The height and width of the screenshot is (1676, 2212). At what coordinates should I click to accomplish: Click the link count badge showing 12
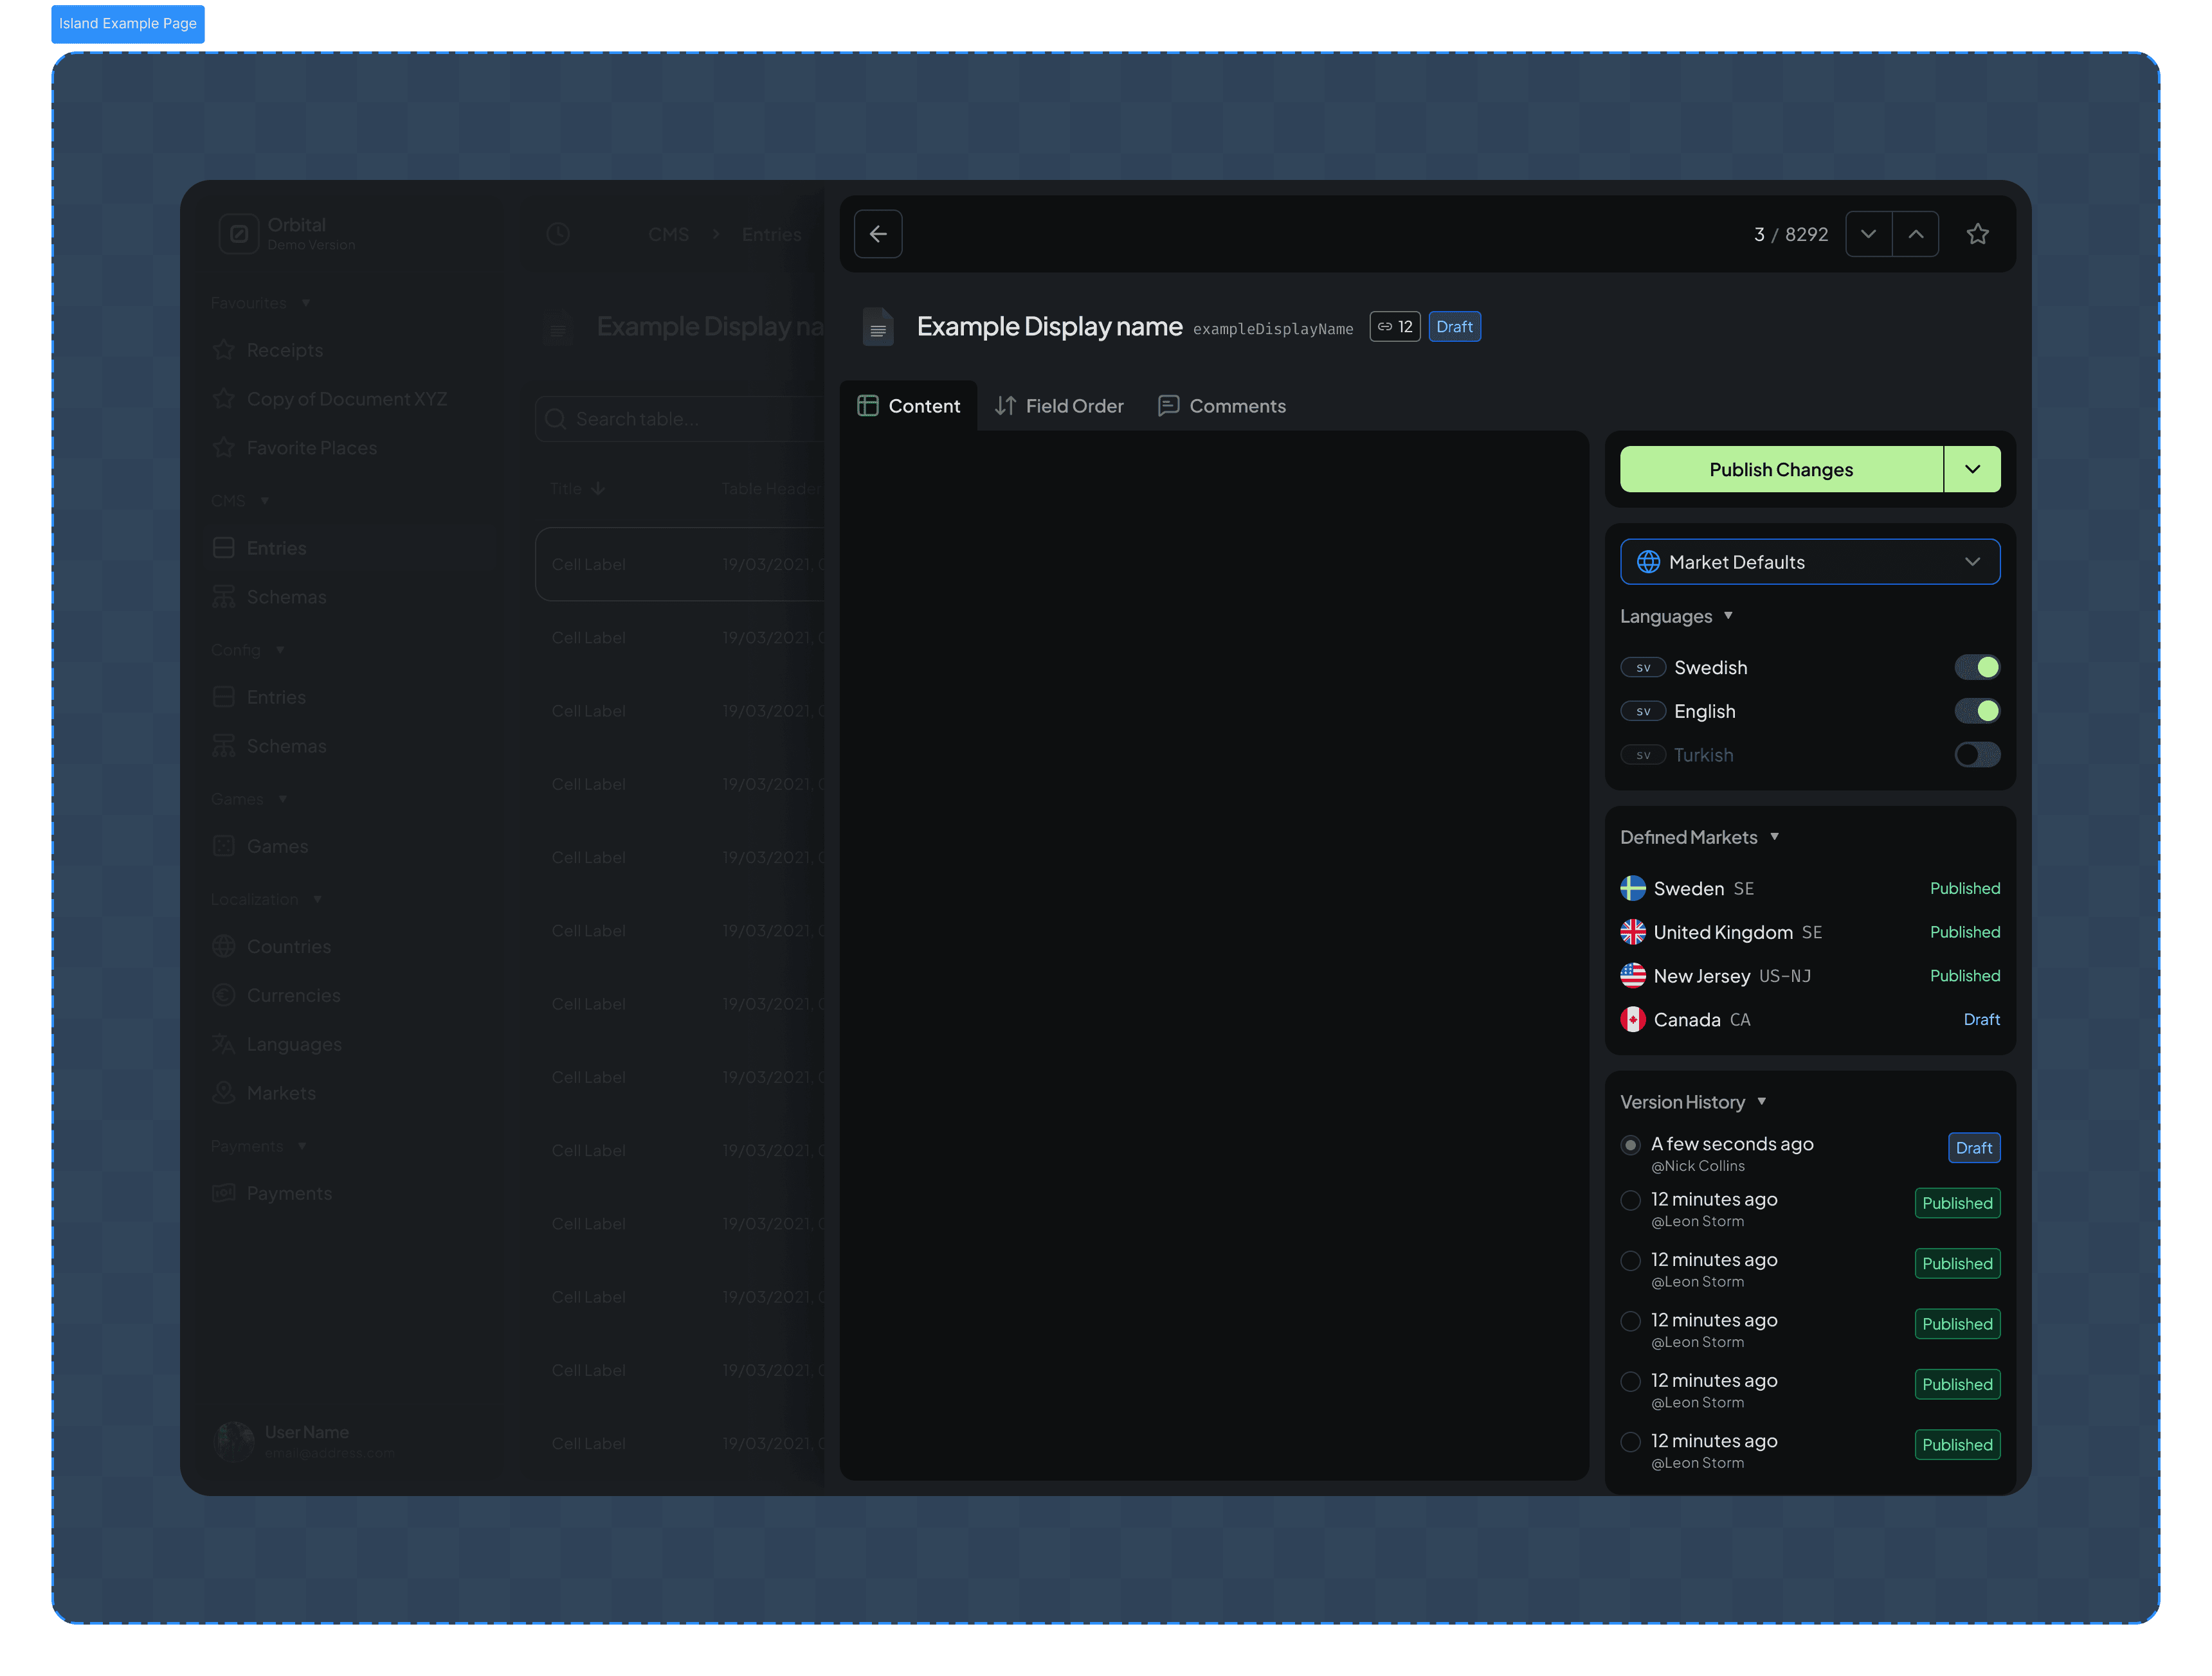tap(1394, 327)
